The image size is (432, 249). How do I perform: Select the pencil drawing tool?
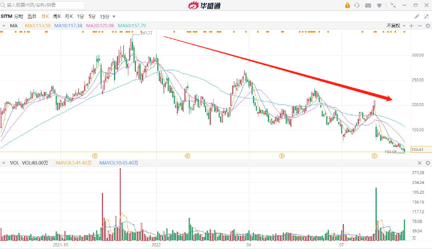(x=416, y=17)
